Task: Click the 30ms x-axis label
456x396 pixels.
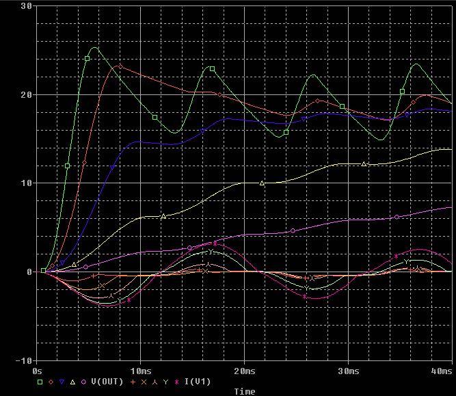Action: (x=349, y=371)
